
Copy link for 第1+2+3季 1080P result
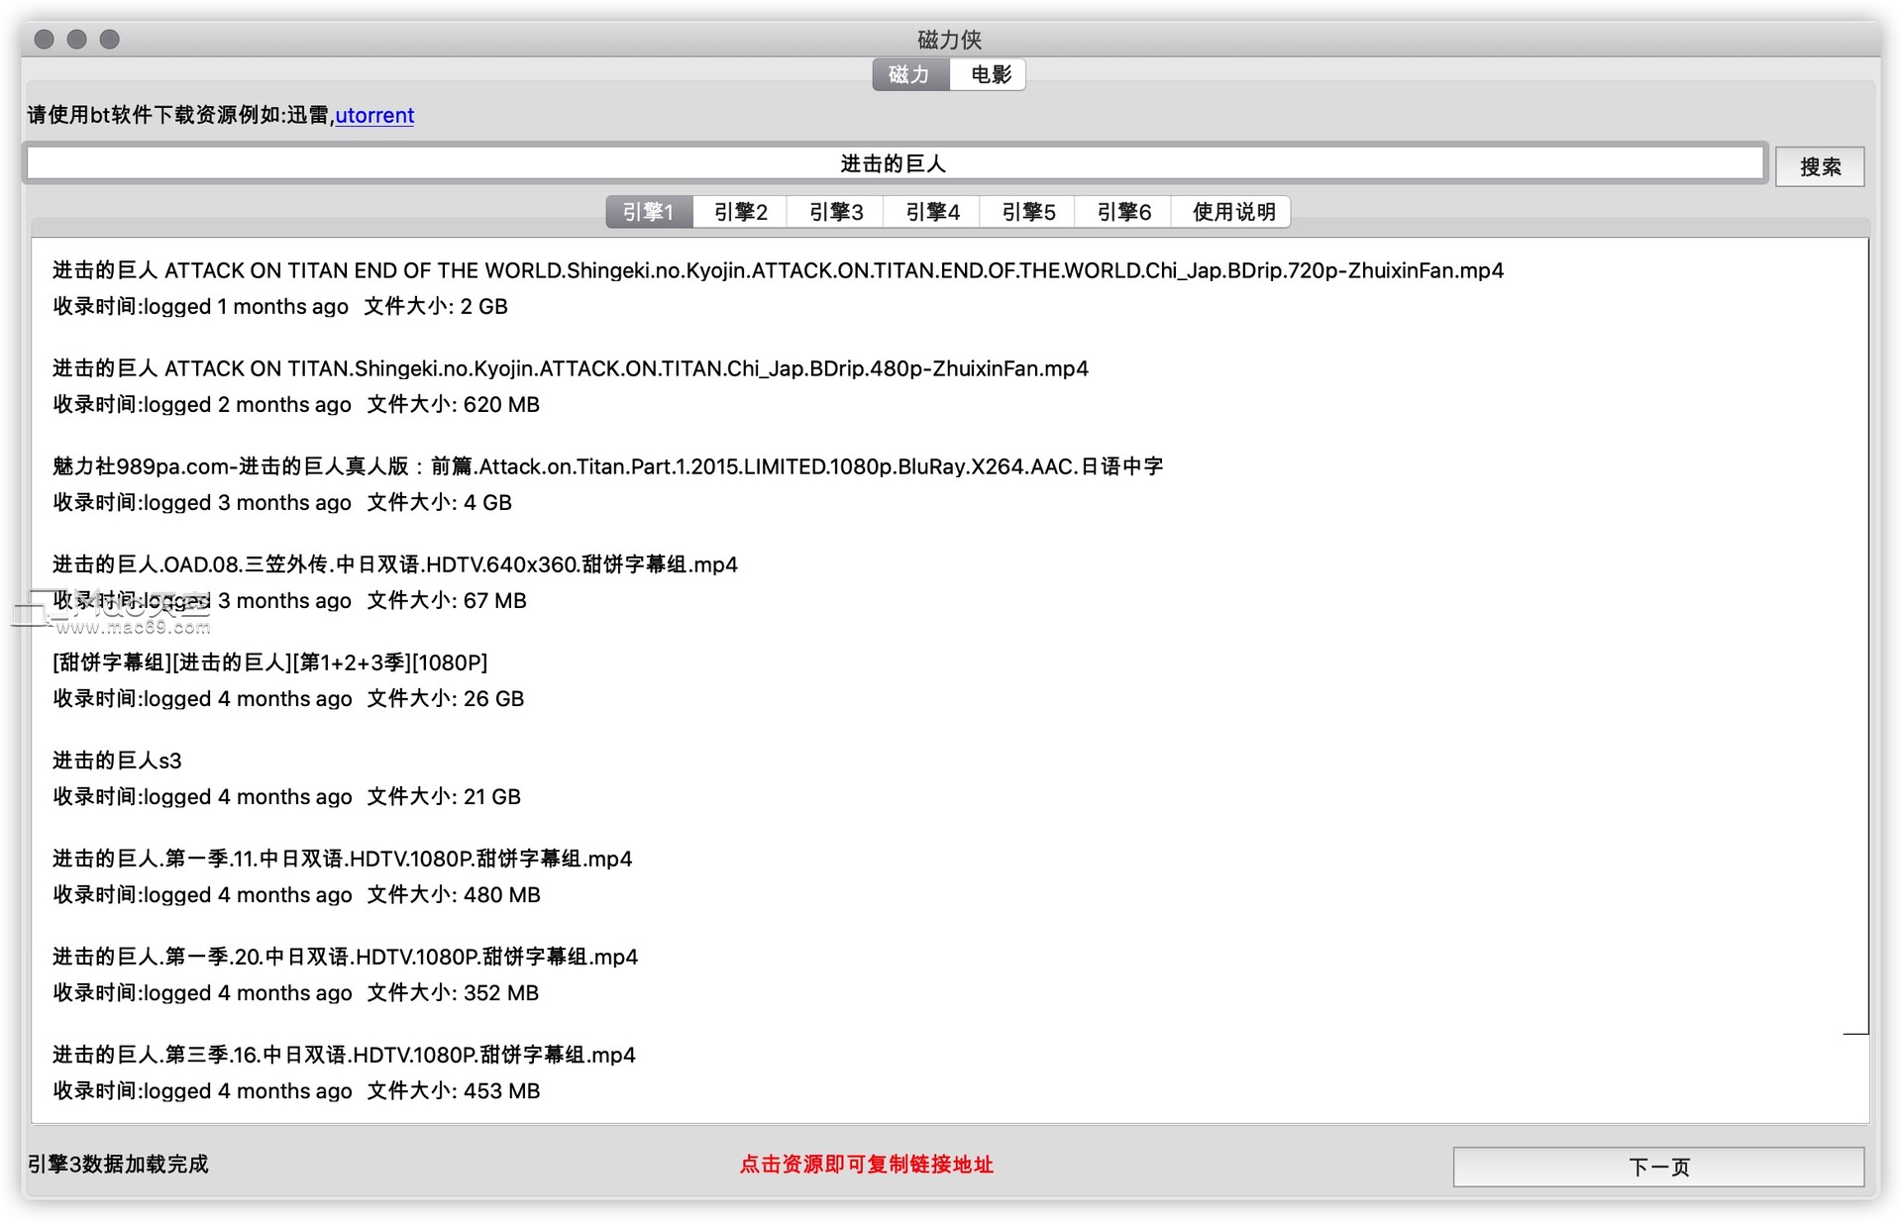coord(270,662)
